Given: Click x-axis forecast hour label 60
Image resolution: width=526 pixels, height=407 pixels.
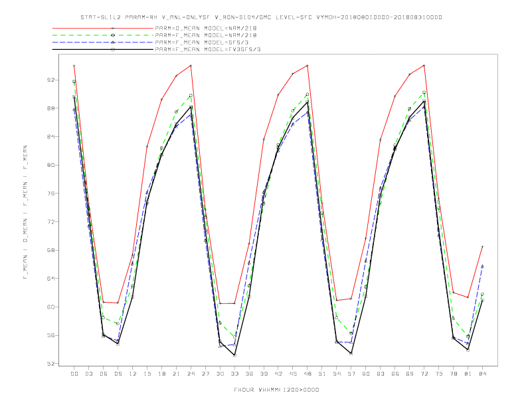Looking at the screenshot, I should [x=366, y=374].
